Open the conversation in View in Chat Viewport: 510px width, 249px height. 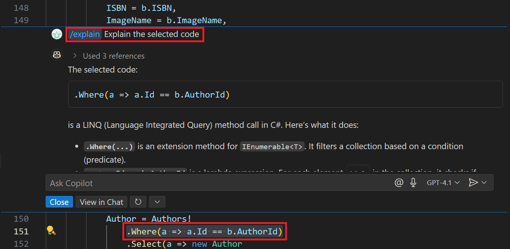[101, 202]
